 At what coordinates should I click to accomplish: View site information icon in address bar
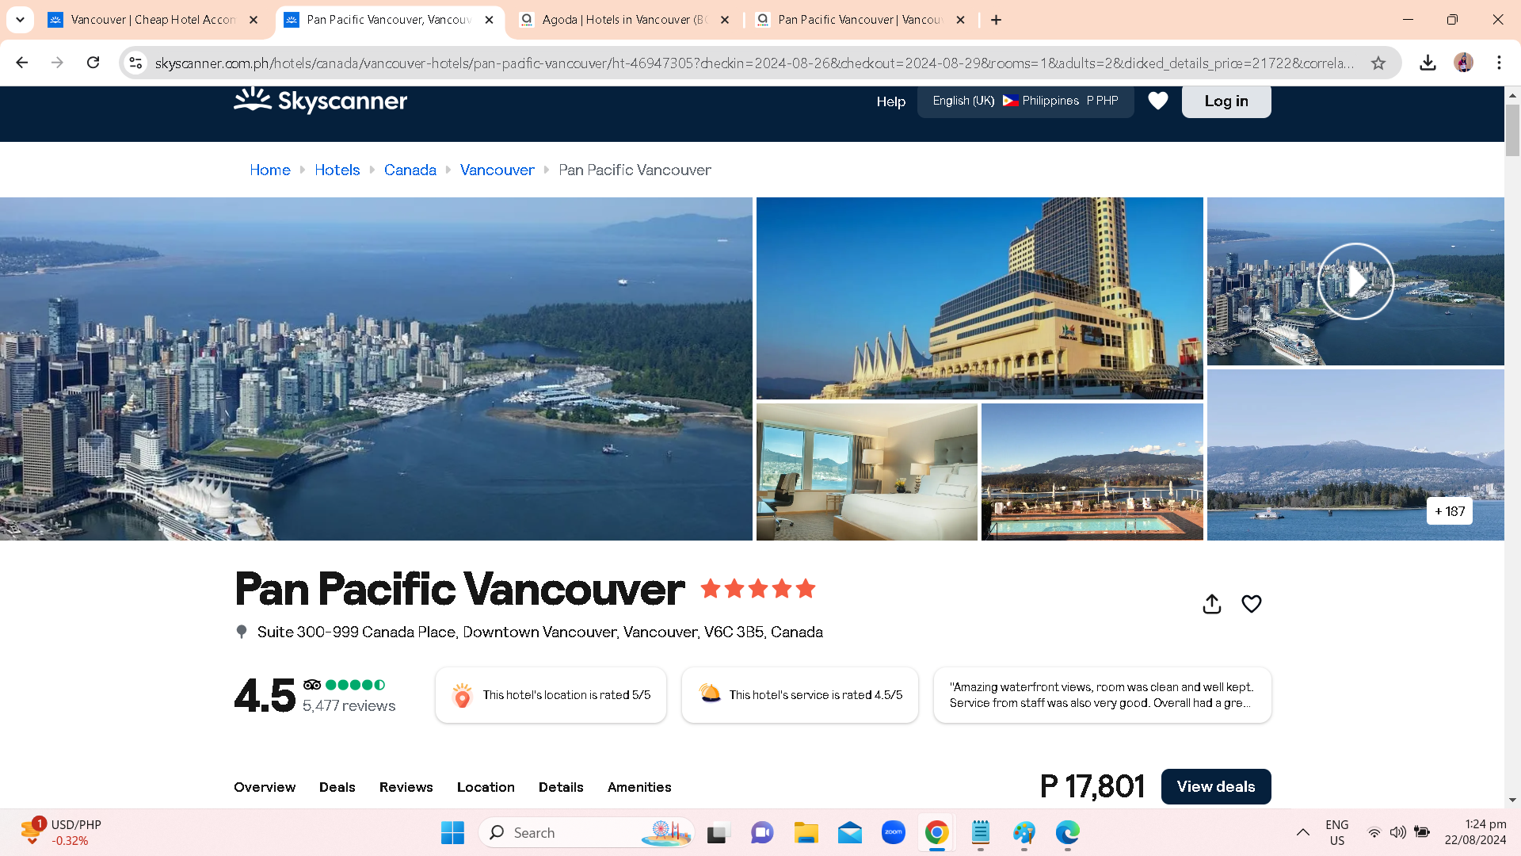tap(135, 63)
